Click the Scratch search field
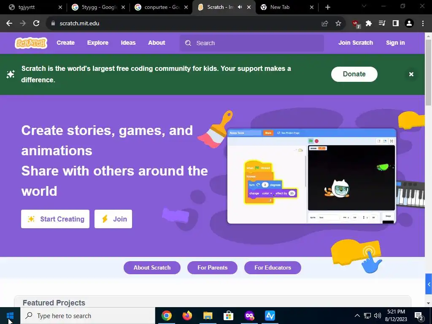 [x=252, y=43]
